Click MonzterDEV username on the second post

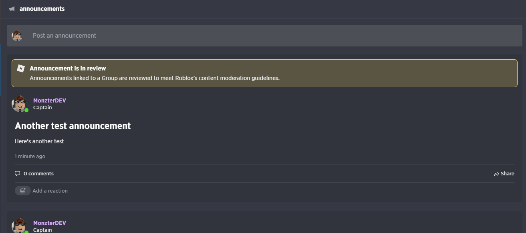pos(50,223)
